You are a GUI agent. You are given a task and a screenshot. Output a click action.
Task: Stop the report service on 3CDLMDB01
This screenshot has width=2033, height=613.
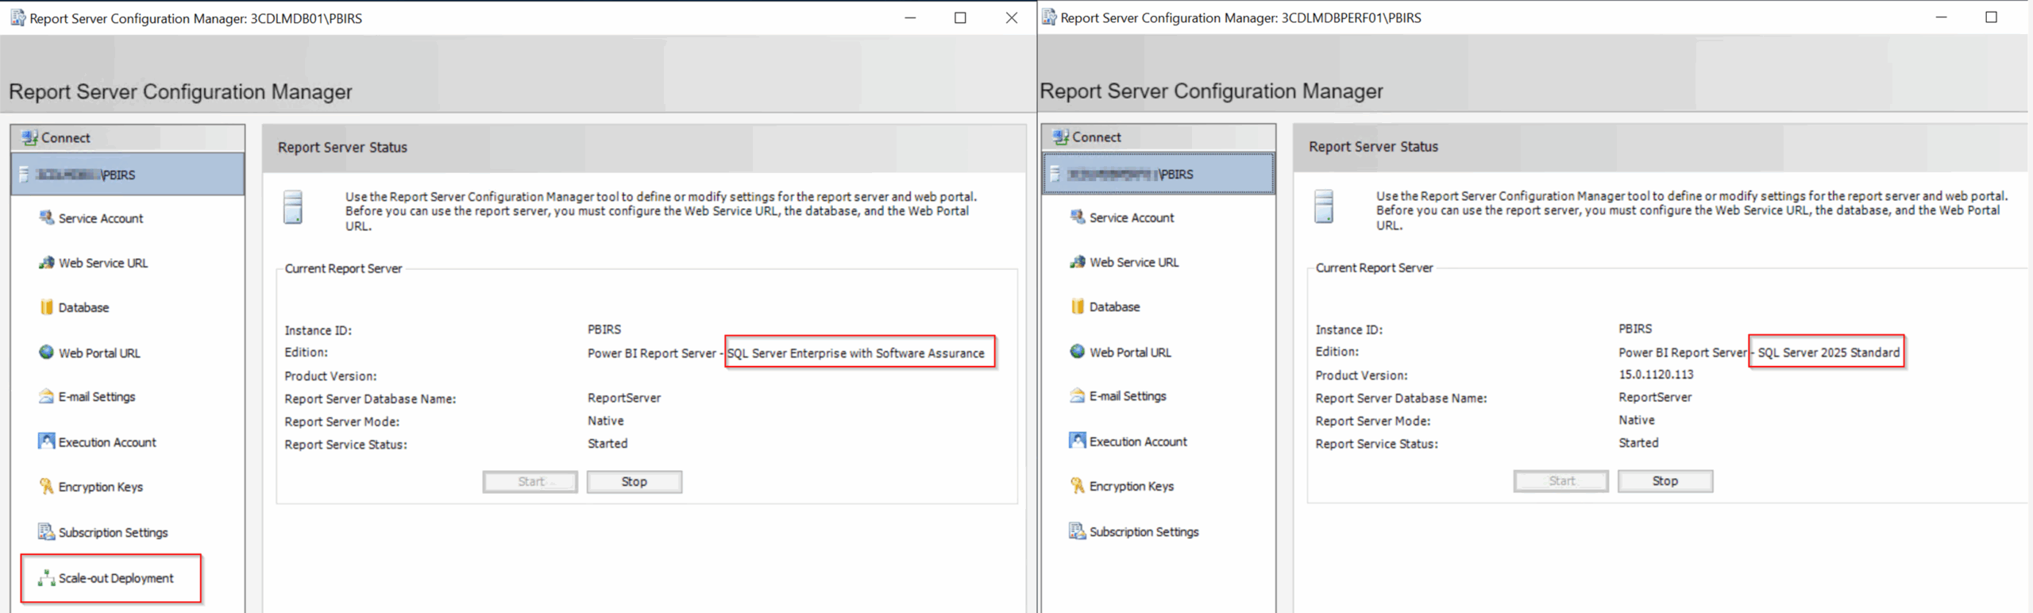point(634,482)
